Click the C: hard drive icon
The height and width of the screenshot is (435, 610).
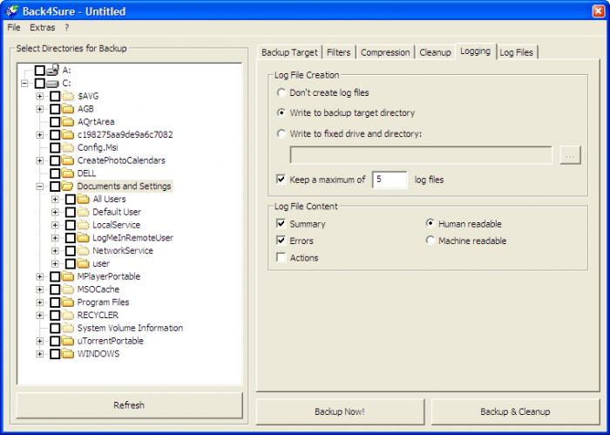click(x=52, y=83)
